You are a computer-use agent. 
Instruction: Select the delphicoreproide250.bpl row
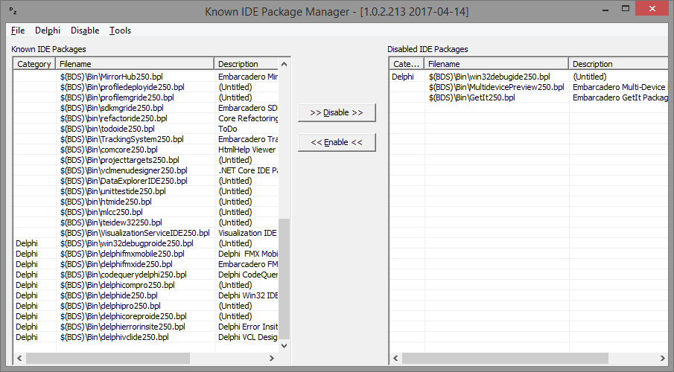(x=146, y=316)
